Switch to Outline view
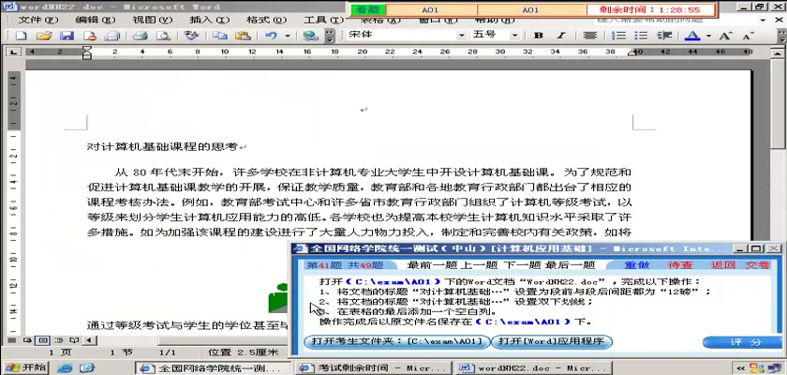 coord(58,340)
